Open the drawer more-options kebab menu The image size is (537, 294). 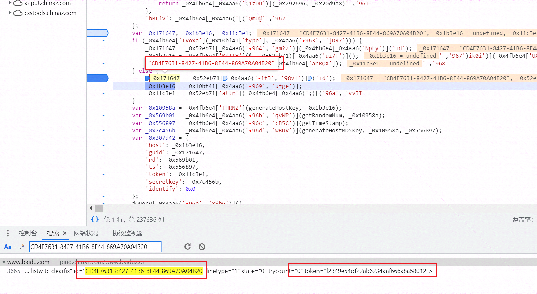pos(8,233)
